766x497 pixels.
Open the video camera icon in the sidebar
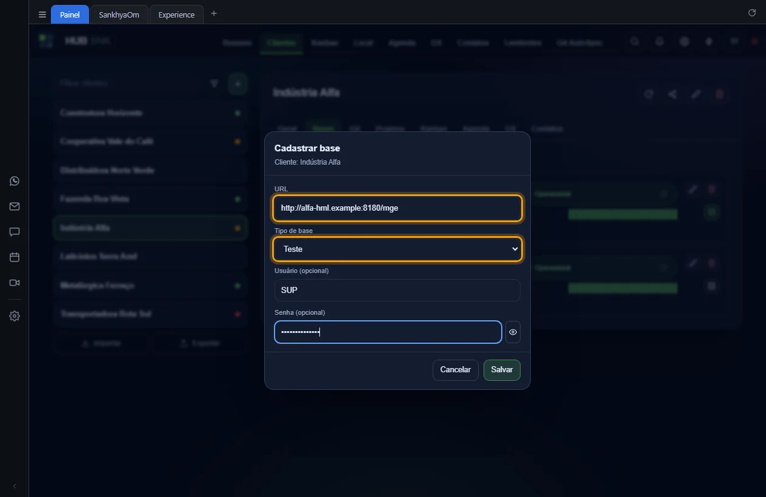coord(15,283)
